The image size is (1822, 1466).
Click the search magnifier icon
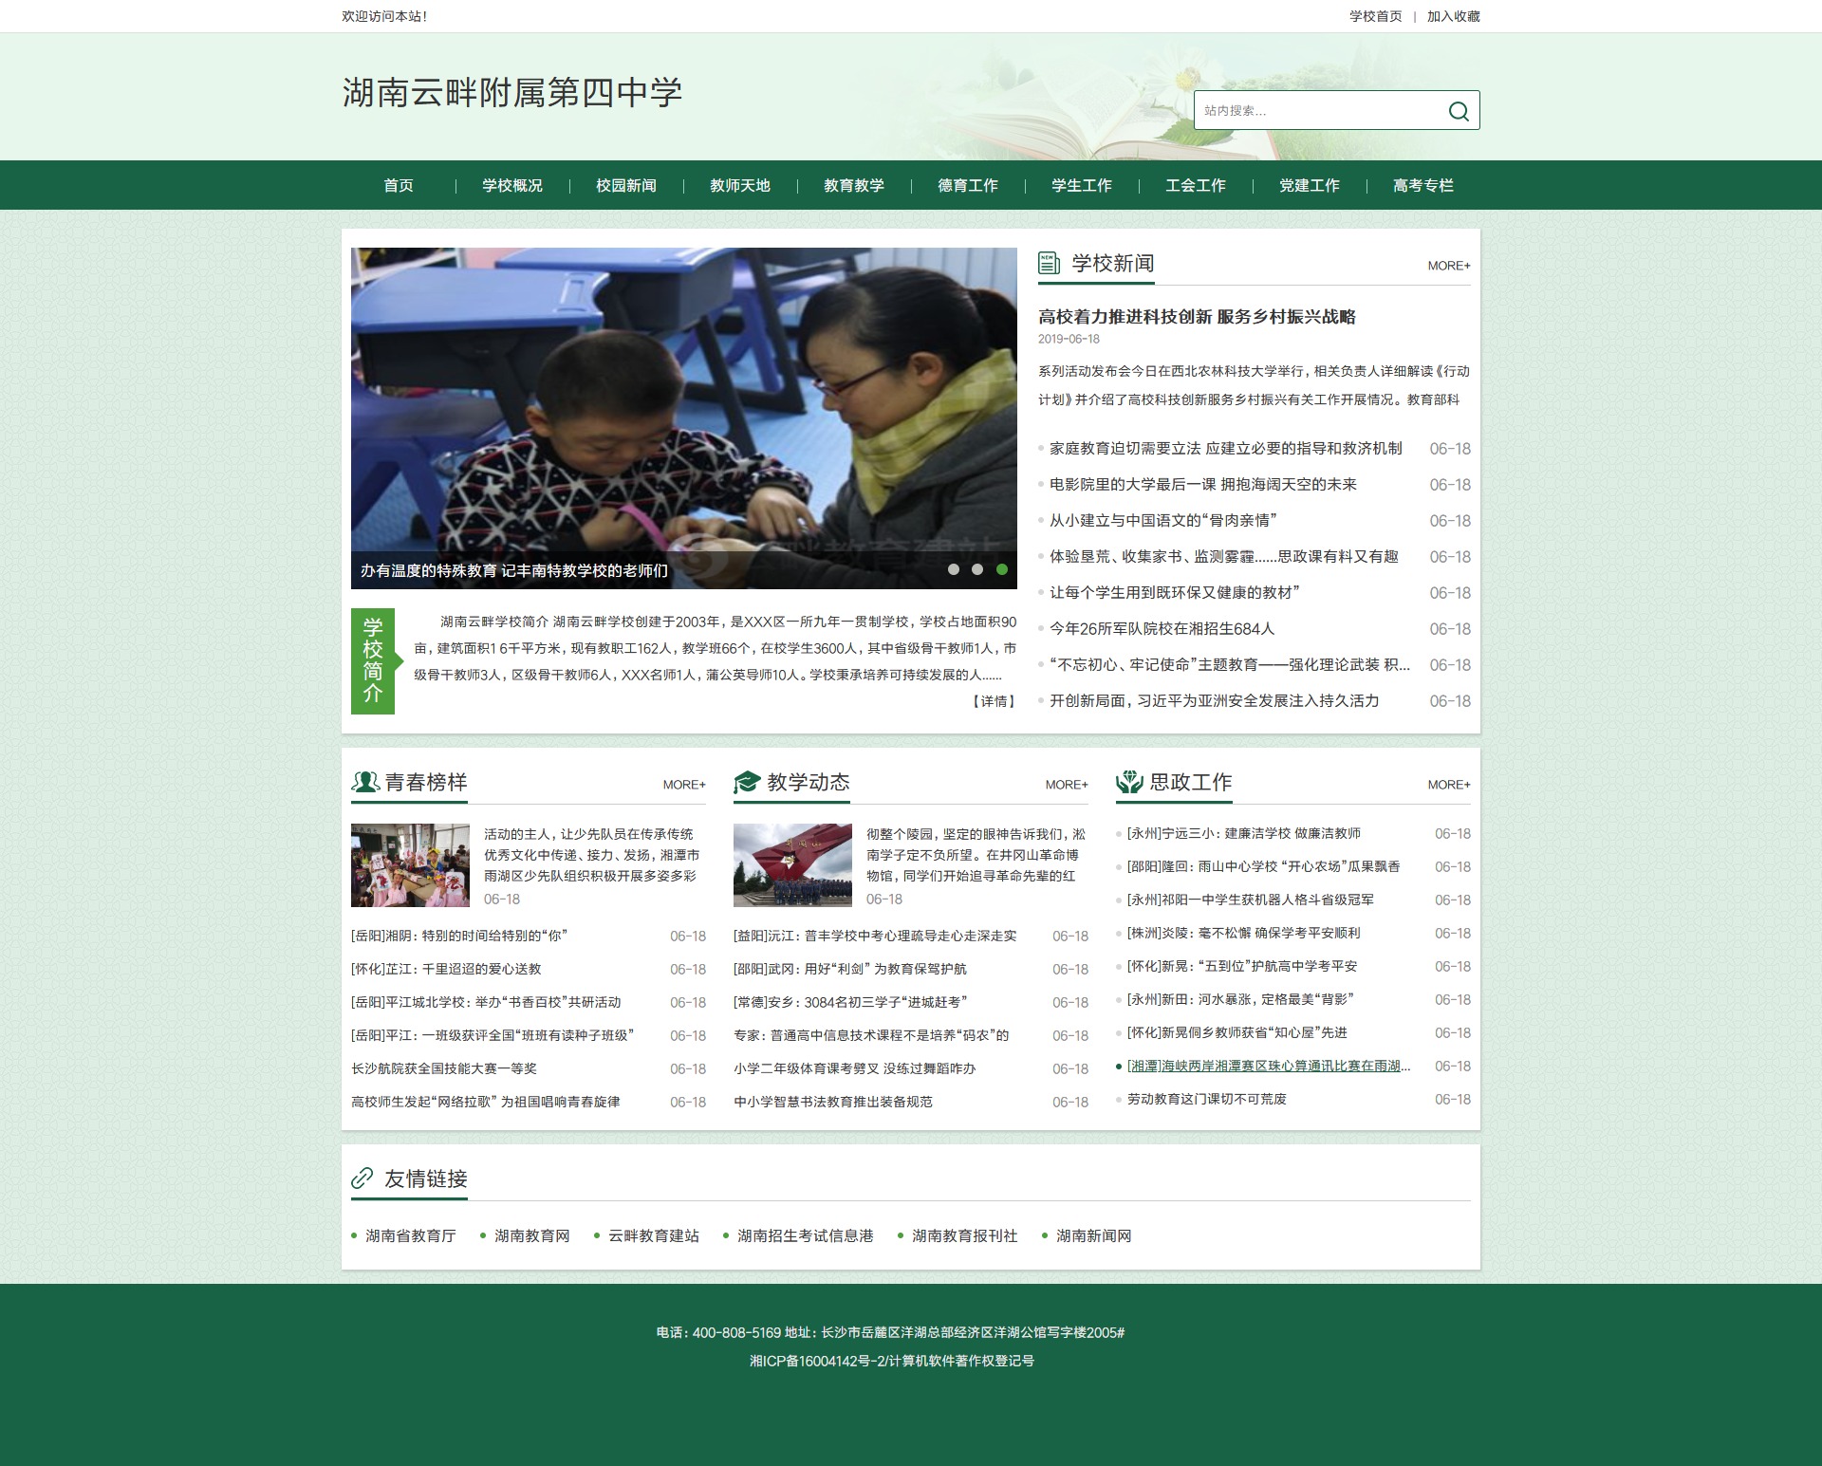click(x=1459, y=111)
